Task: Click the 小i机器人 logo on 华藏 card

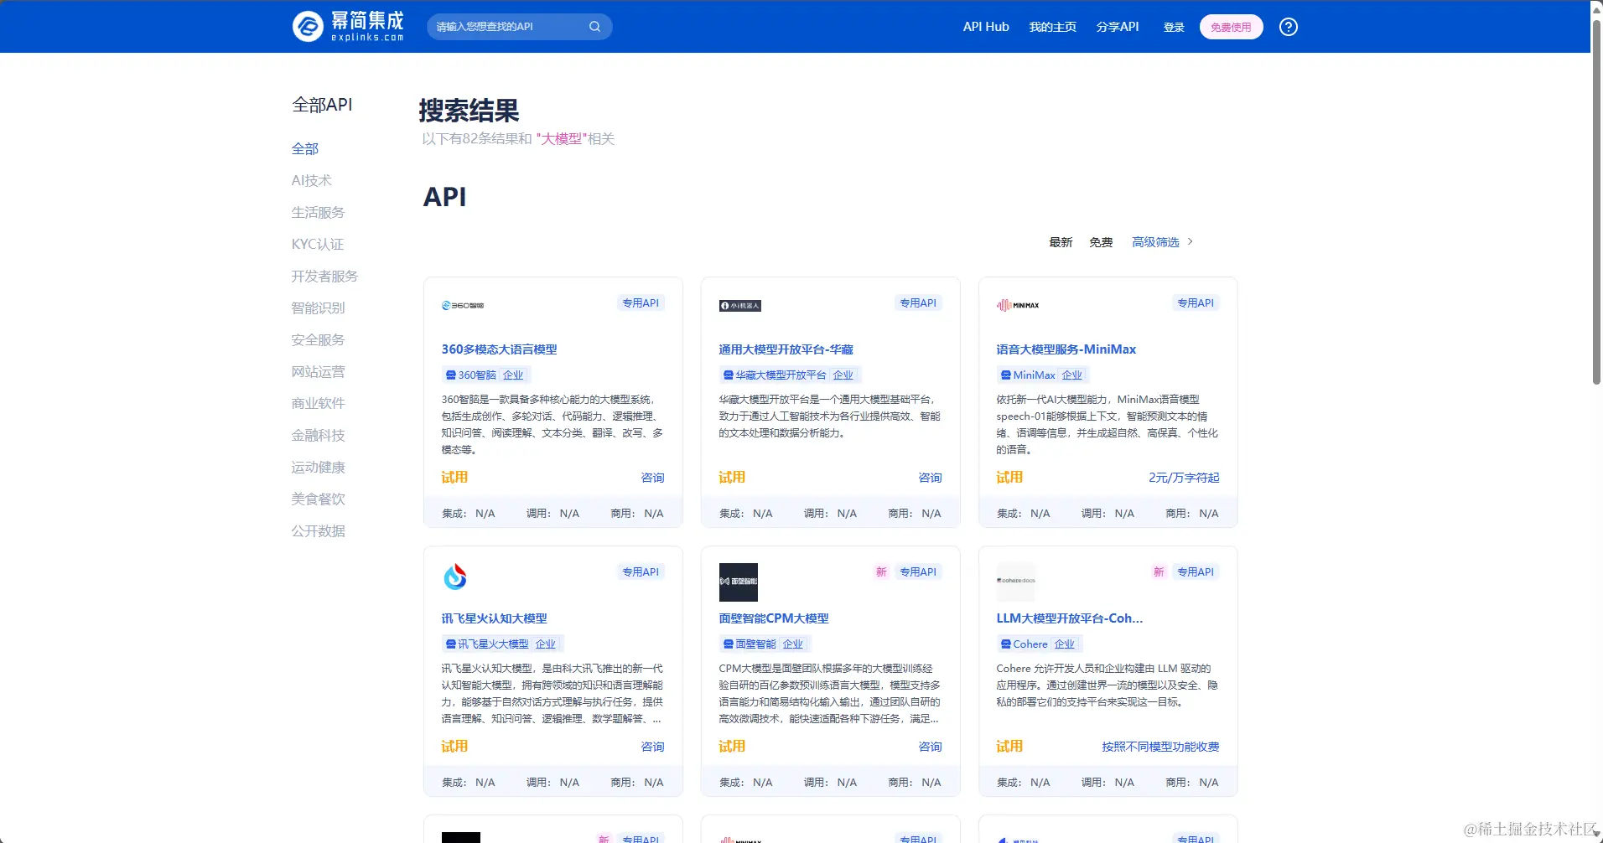Action: click(x=740, y=306)
